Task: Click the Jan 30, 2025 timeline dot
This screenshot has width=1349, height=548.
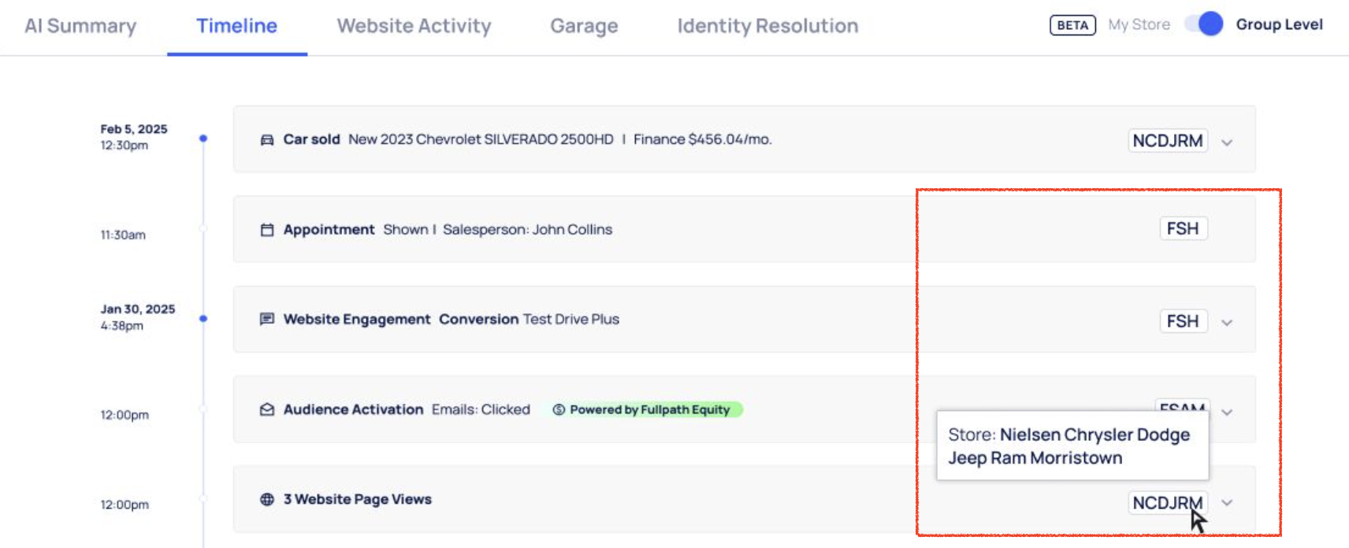Action: tap(203, 319)
